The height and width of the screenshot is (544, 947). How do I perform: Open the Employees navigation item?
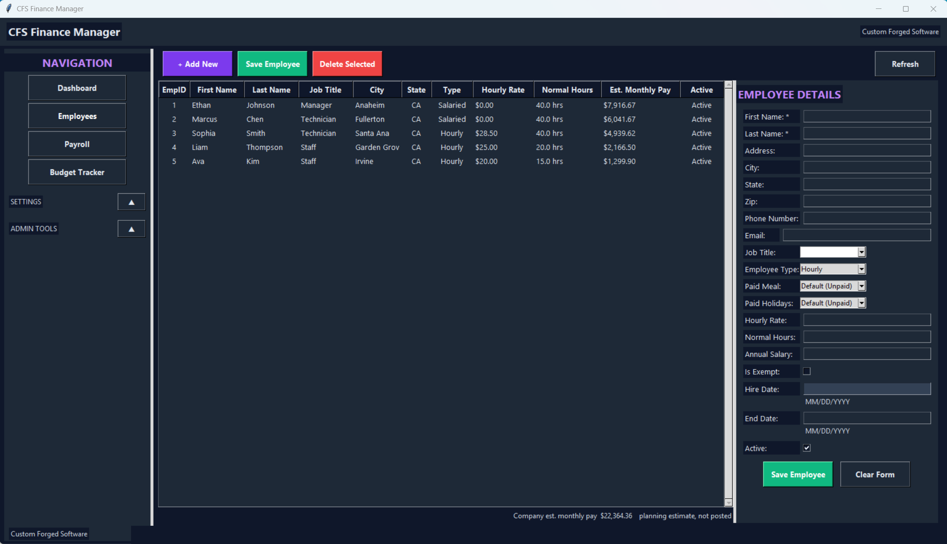77,116
